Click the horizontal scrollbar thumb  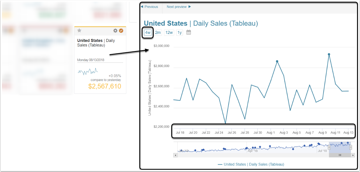click(x=339, y=155)
